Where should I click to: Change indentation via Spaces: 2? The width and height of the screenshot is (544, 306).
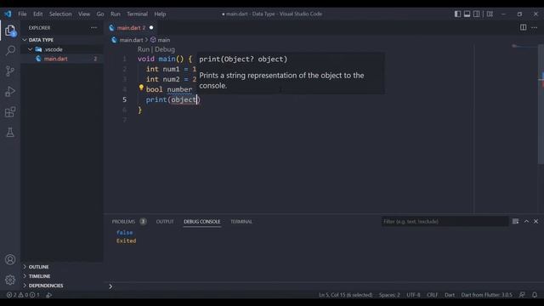pyautogui.click(x=389, y=295)
